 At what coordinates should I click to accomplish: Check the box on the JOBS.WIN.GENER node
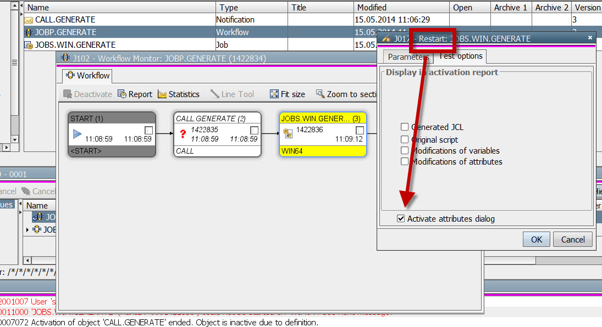(x=360, y=130)
